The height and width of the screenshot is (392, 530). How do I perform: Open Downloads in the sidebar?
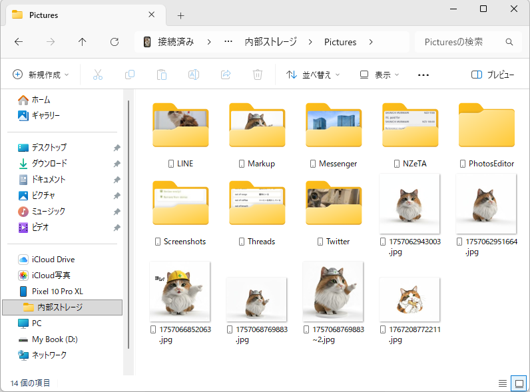(x=42, y=164)
